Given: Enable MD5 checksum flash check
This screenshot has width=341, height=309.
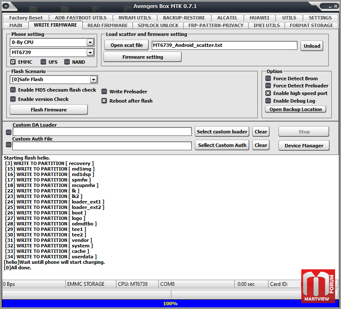Looking at the screenshot, I should click(13, 90).
